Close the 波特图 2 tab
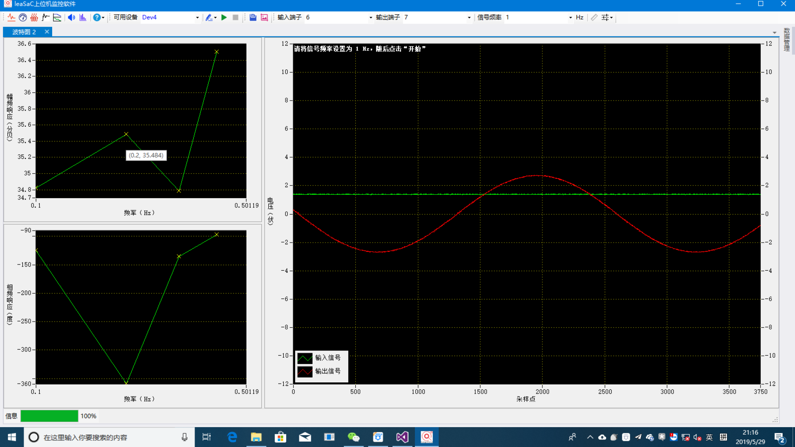Image resolution: width=795 pixels, height=447 pixels. click(x=47, y=32)
